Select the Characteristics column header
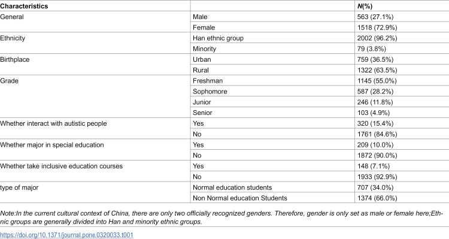 [24, 6]
